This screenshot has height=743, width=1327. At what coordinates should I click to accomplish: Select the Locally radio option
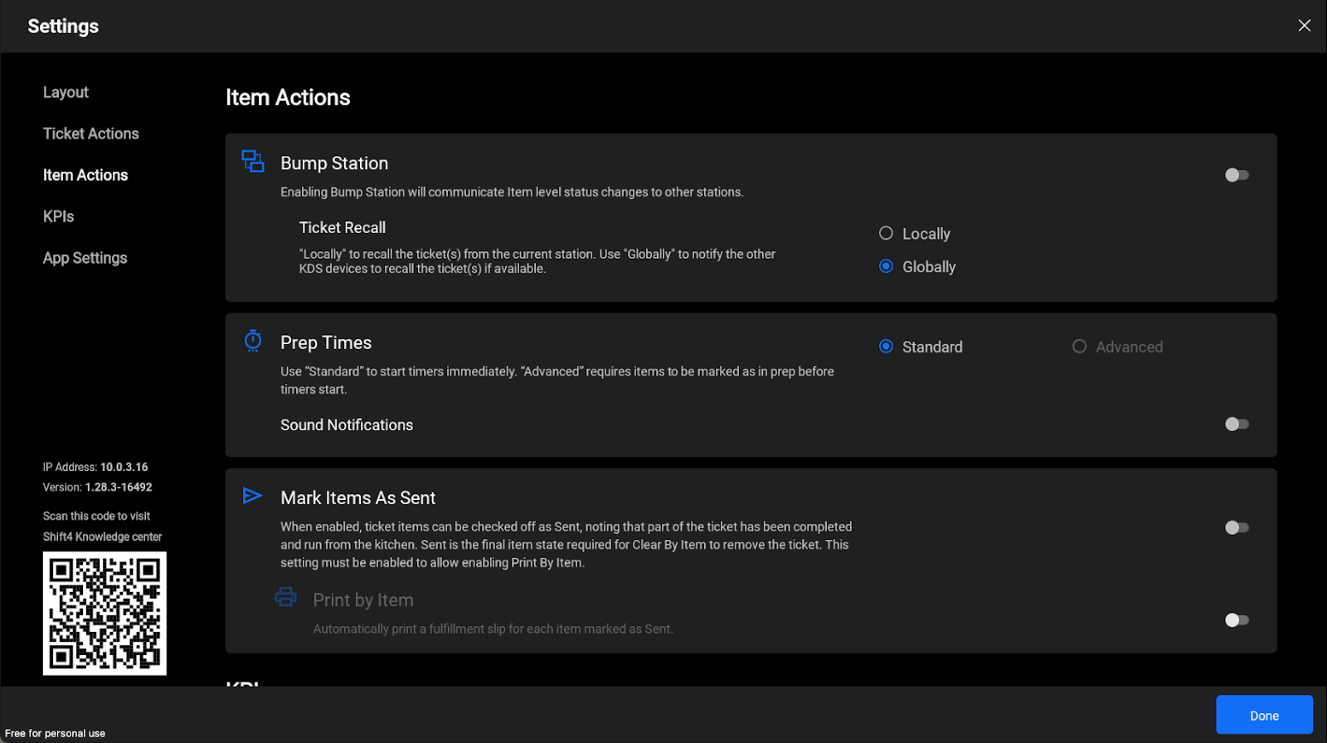[887, 234]
